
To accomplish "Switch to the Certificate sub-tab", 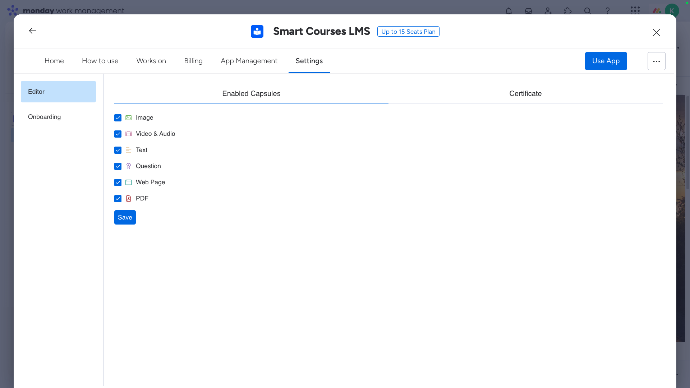I will pos(525,94).
